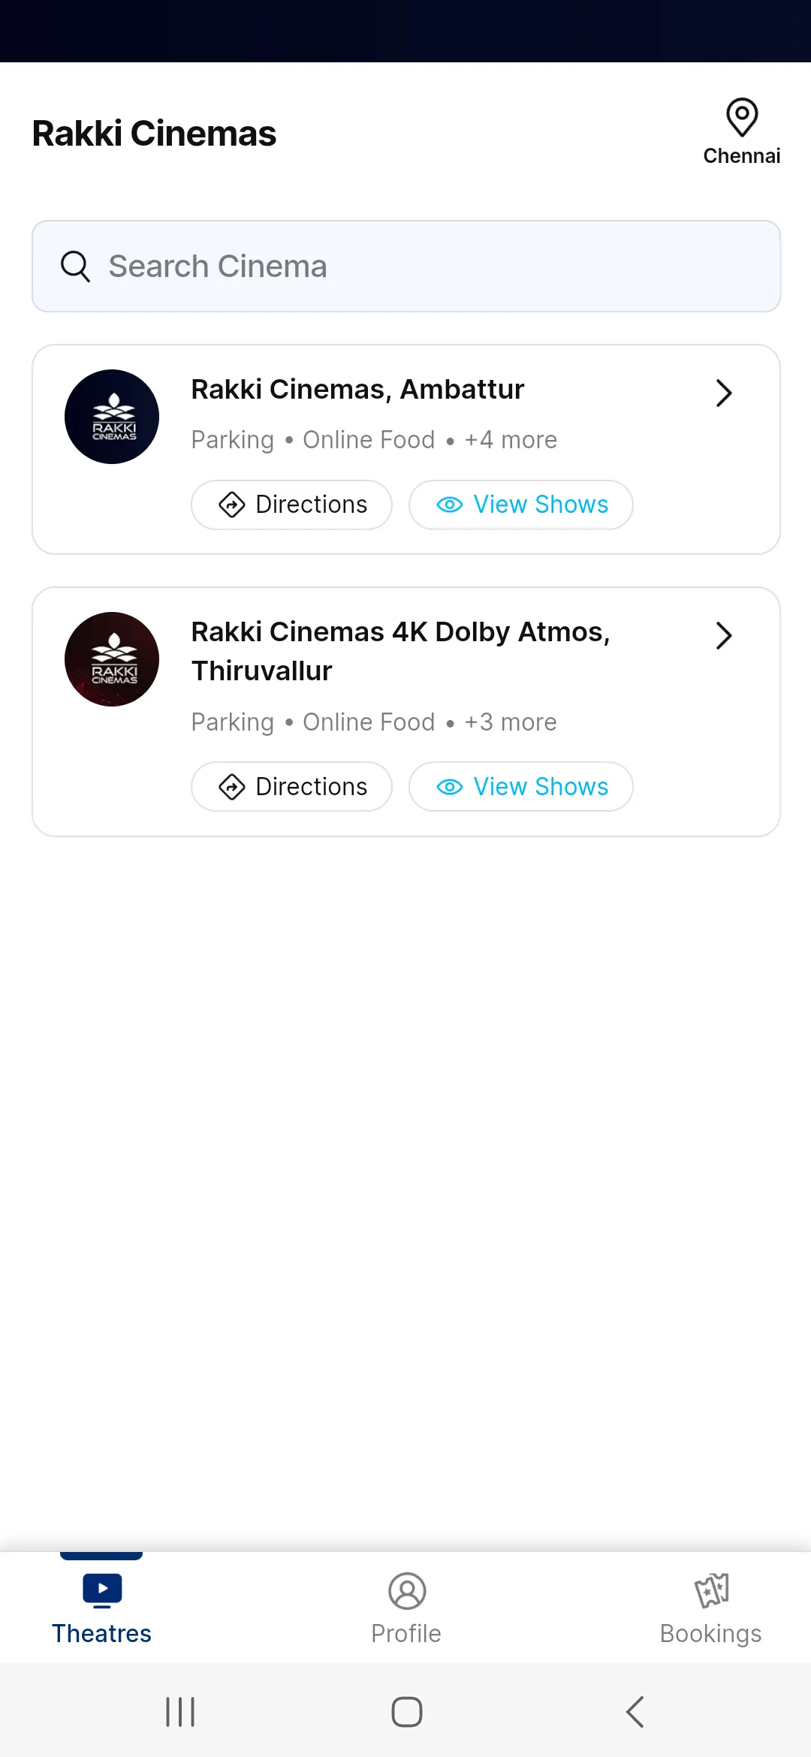Expand Thiruvallur cinema details chevron
The image size is (811, 1757).
pyautogui.click(x=723, y=635)
